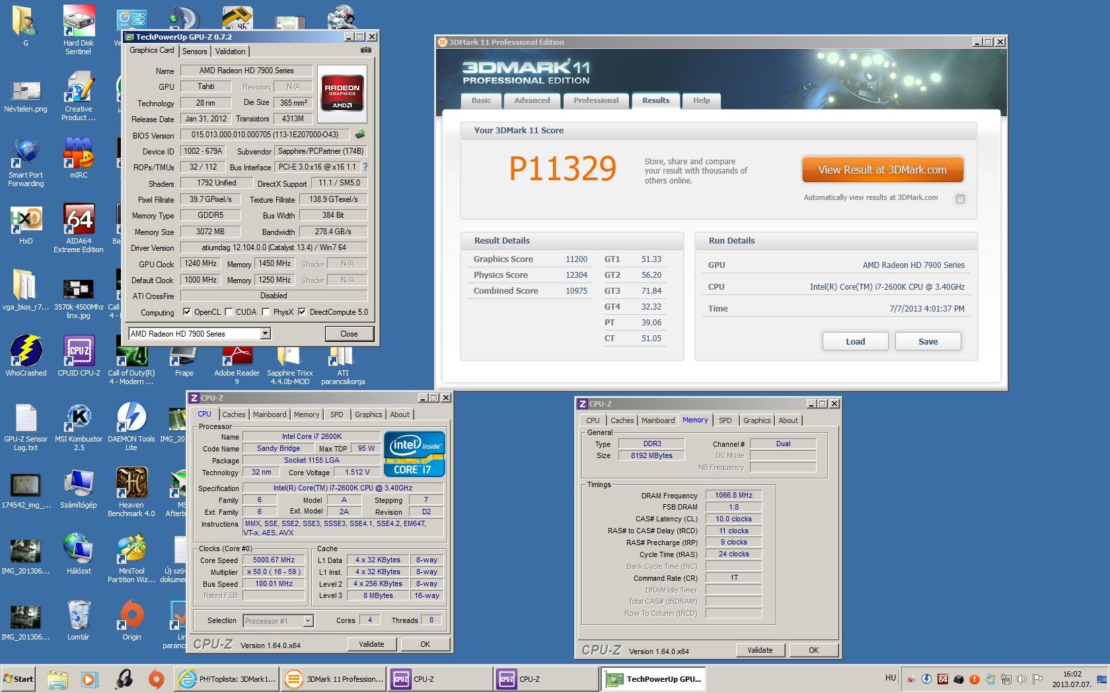Click the HU language indicator in taskbar

click(x=890, y=678)
